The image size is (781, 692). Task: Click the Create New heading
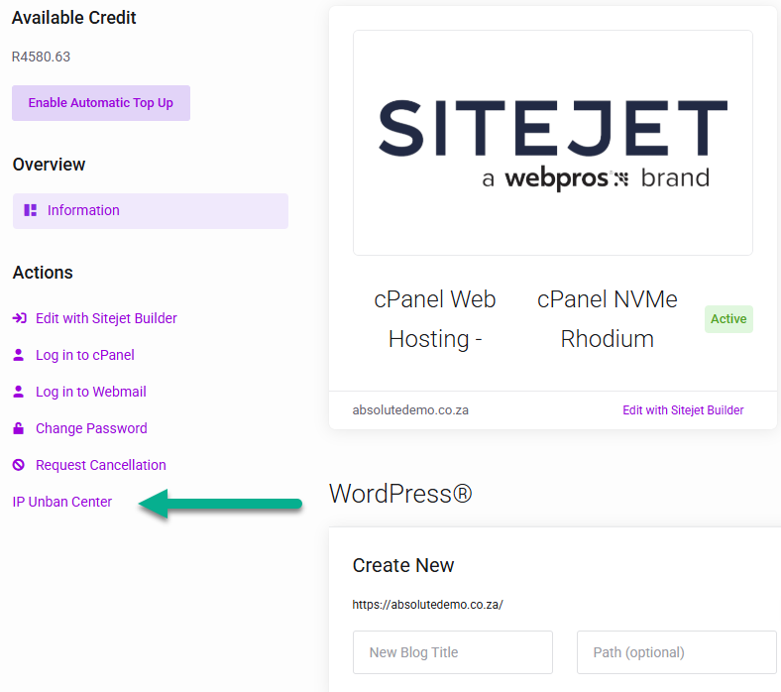pyautogui.click(x=403, y=565)
